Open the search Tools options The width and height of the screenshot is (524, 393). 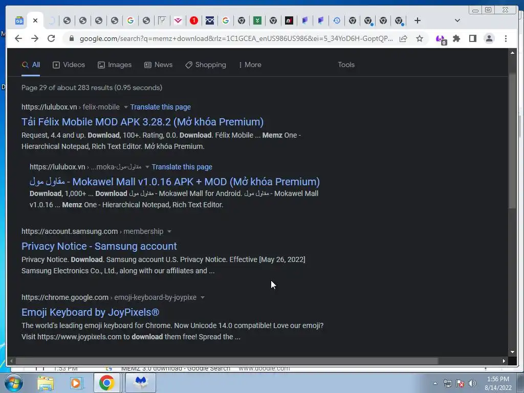click(x=346, y=65)
